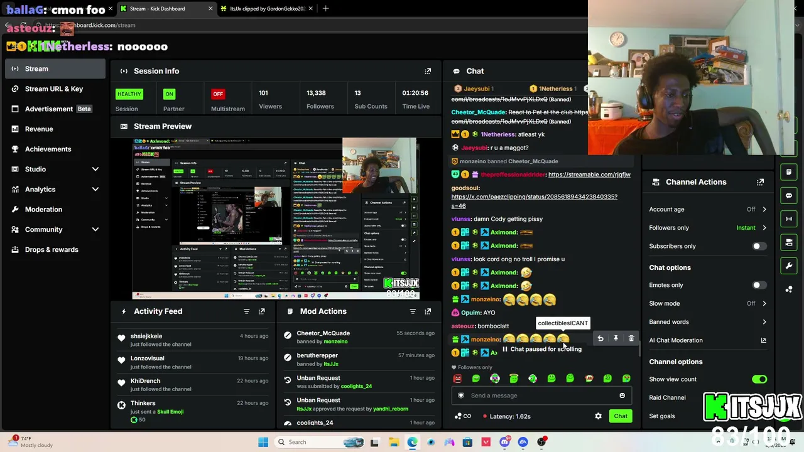Screen dimensions: 804x452
Task: Open coolights_24 link under Unban Request
Action: point(356,386)
